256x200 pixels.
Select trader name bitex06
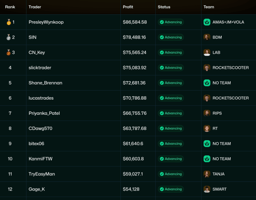pyautogui.click(x=36, y=143)
